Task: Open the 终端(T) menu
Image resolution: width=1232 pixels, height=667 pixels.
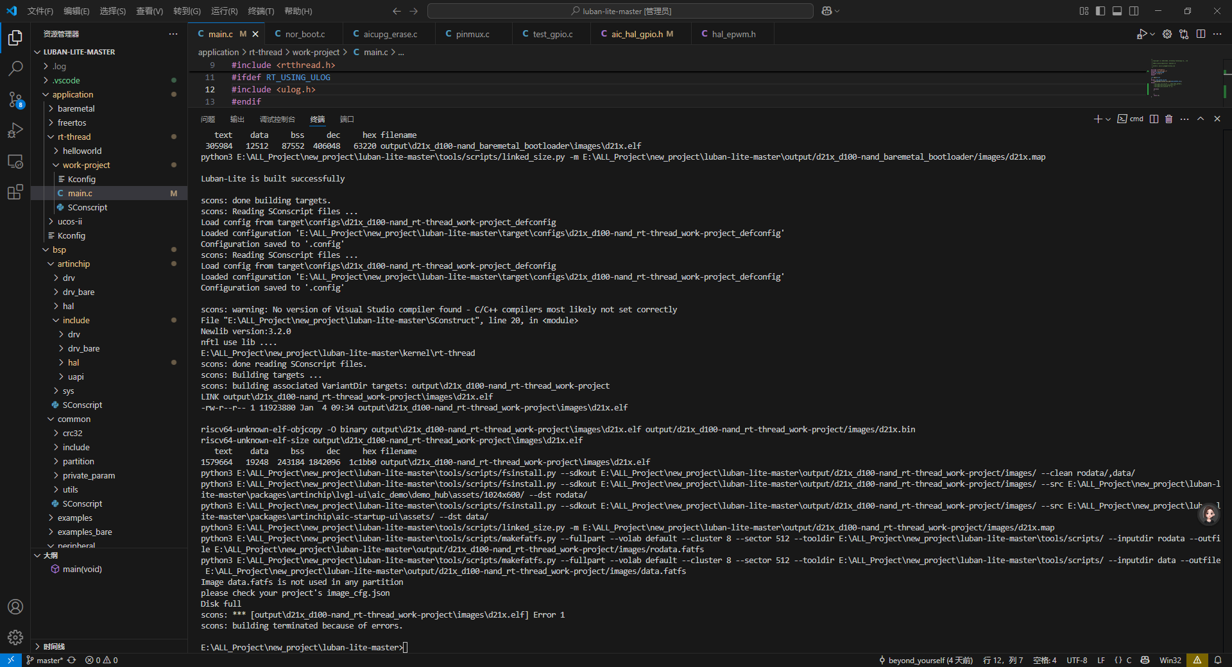Action: click(261, 11)
